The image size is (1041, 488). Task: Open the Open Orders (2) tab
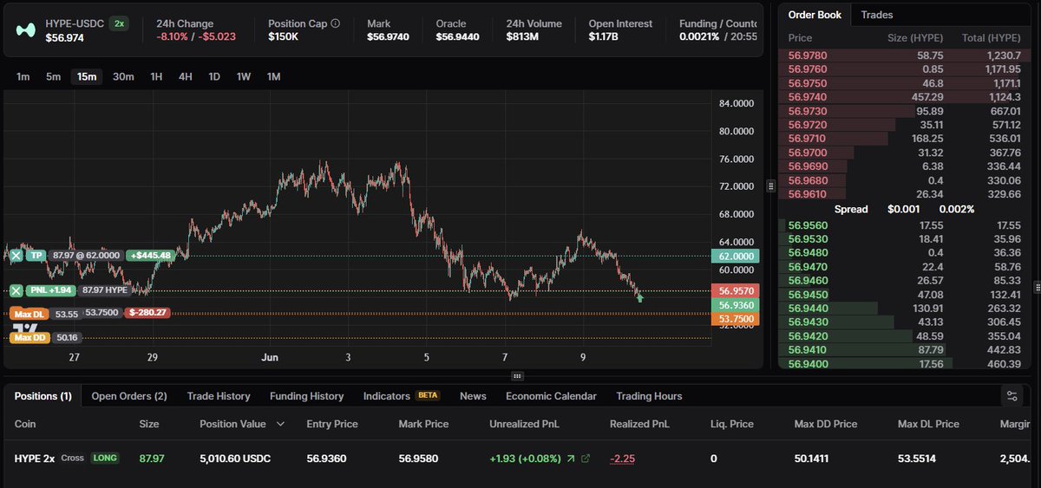[129, 396]
